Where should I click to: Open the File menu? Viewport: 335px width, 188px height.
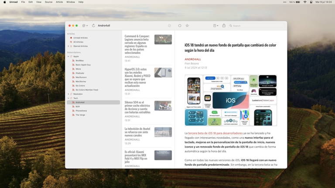23,2
